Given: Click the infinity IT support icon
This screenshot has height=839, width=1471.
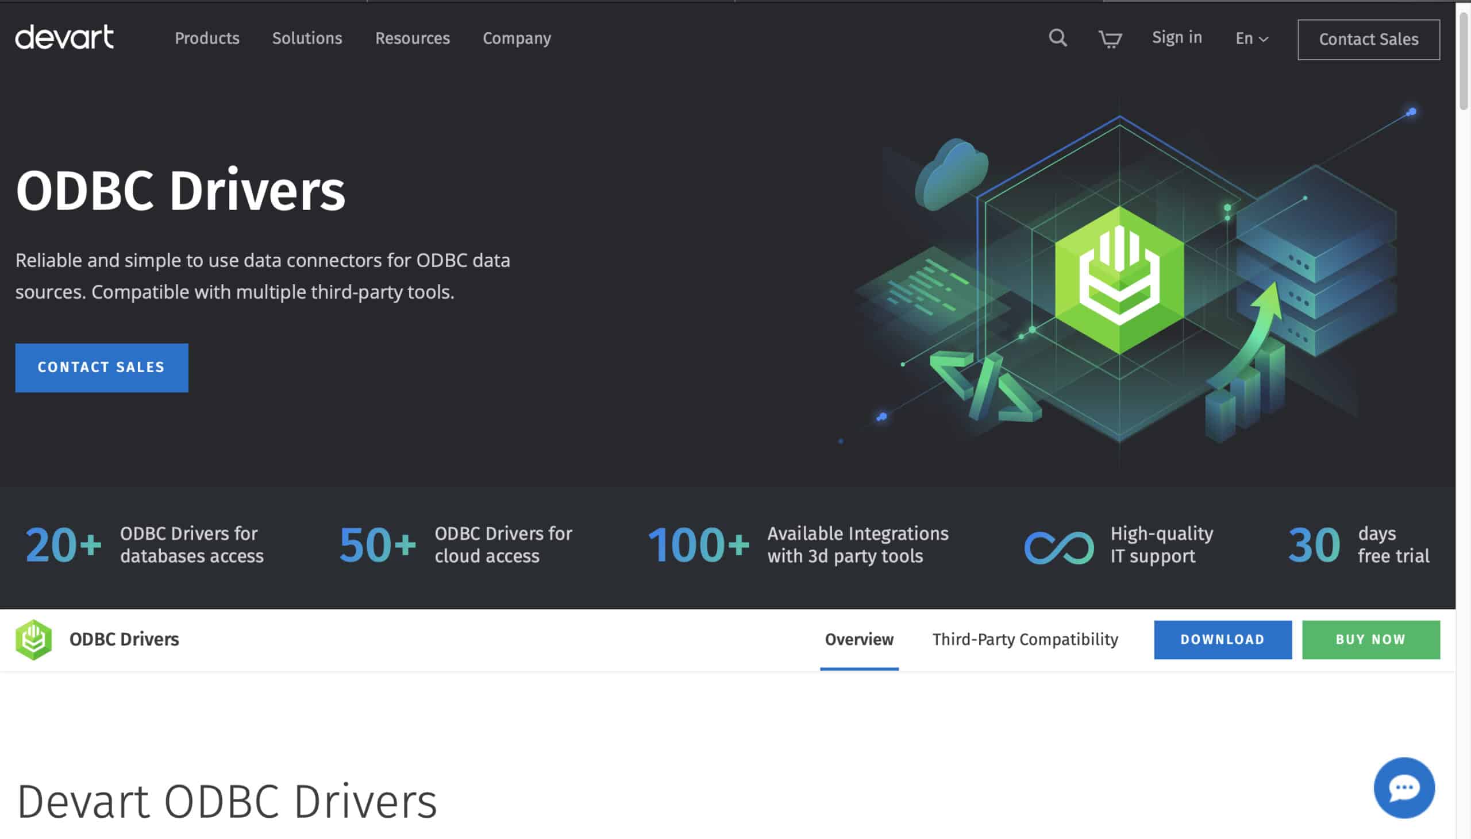Looking at the screenshot, I should pyautogui.click(x=1058, y=546).
